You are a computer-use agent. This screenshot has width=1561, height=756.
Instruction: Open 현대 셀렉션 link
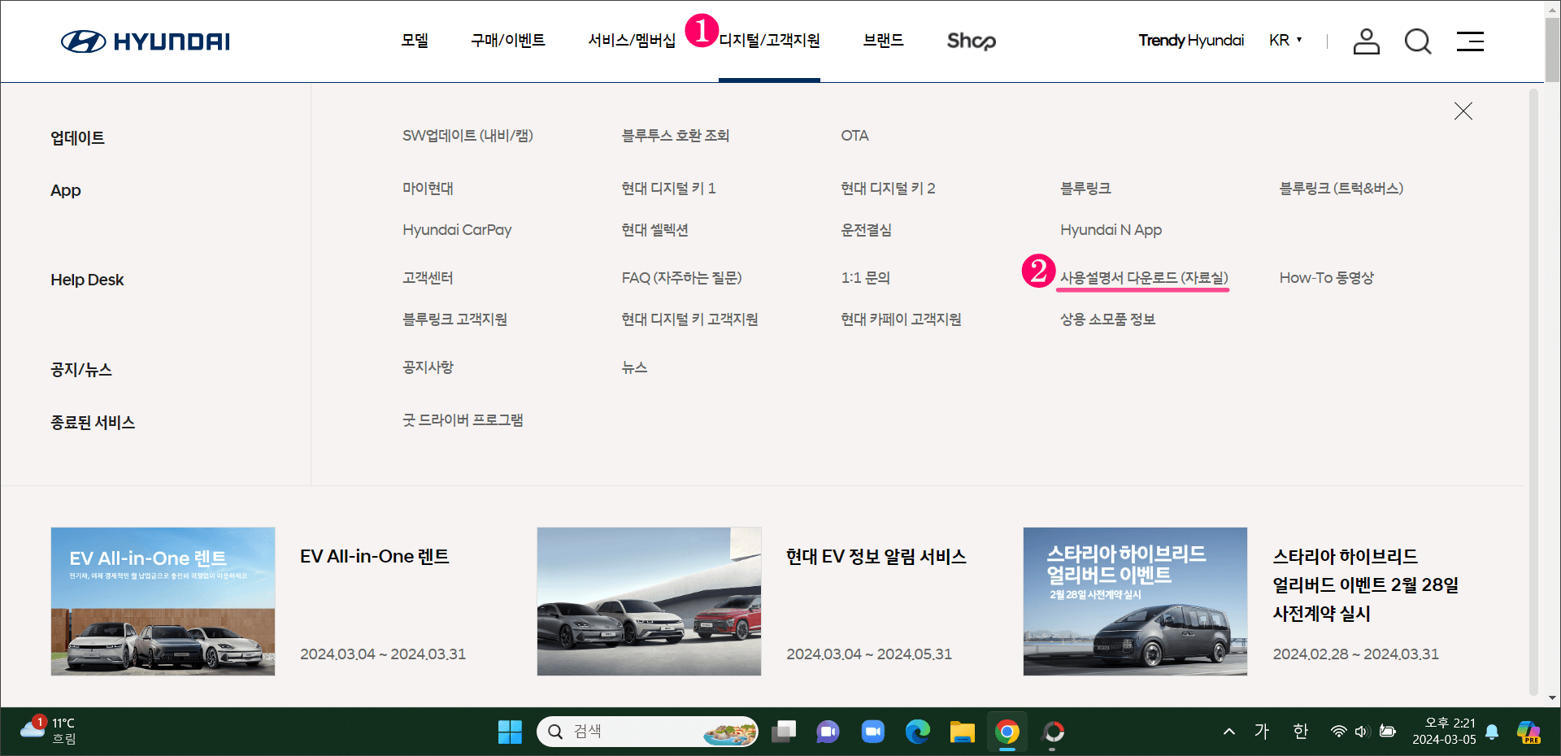click(655, 230)
